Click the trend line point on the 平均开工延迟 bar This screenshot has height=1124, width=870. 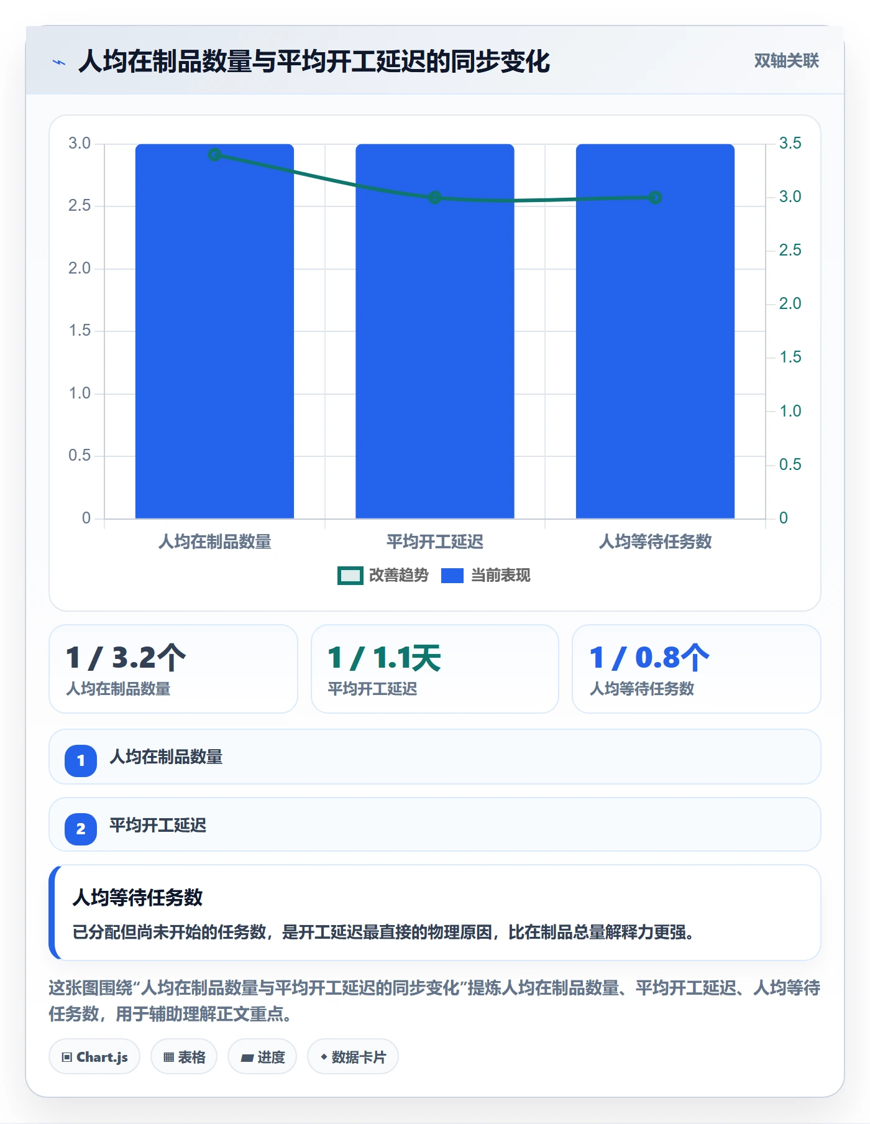(x=435, y=198)
